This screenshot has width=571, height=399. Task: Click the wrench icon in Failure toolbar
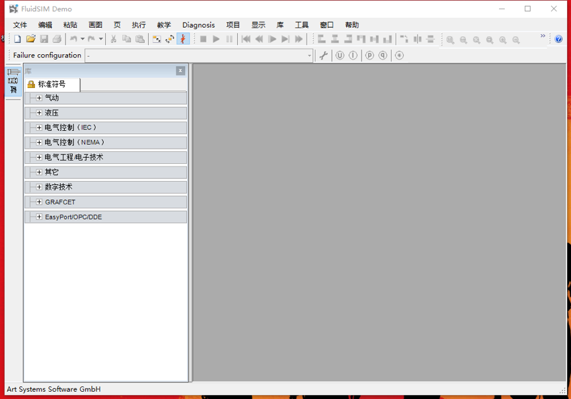[323, 55]
